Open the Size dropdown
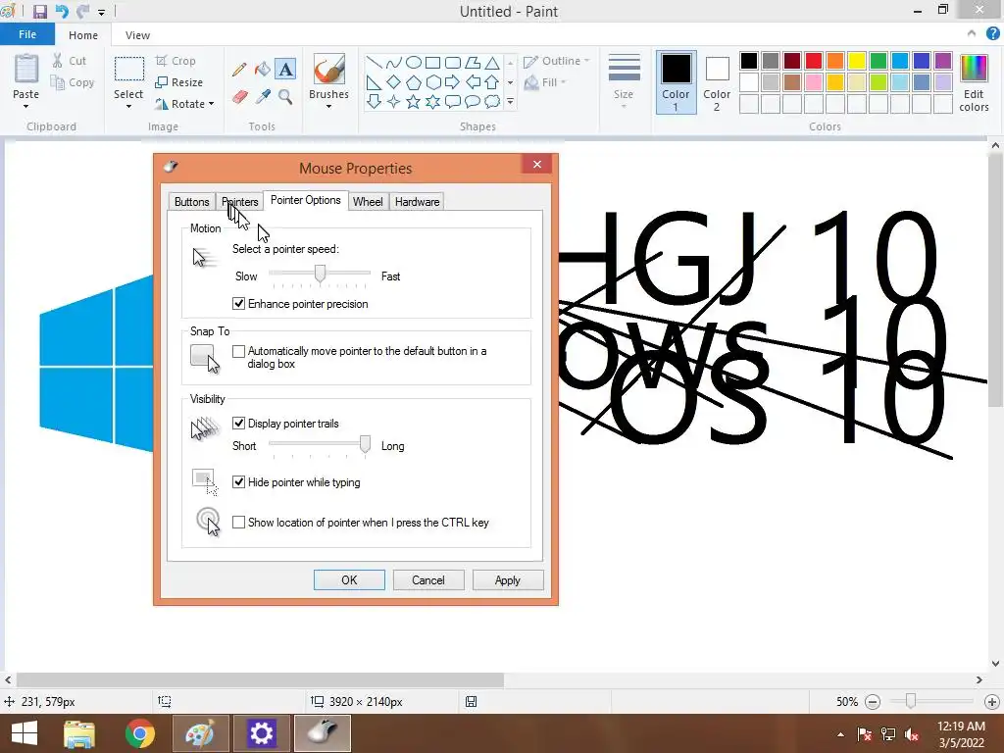 [x=624, y=80]
